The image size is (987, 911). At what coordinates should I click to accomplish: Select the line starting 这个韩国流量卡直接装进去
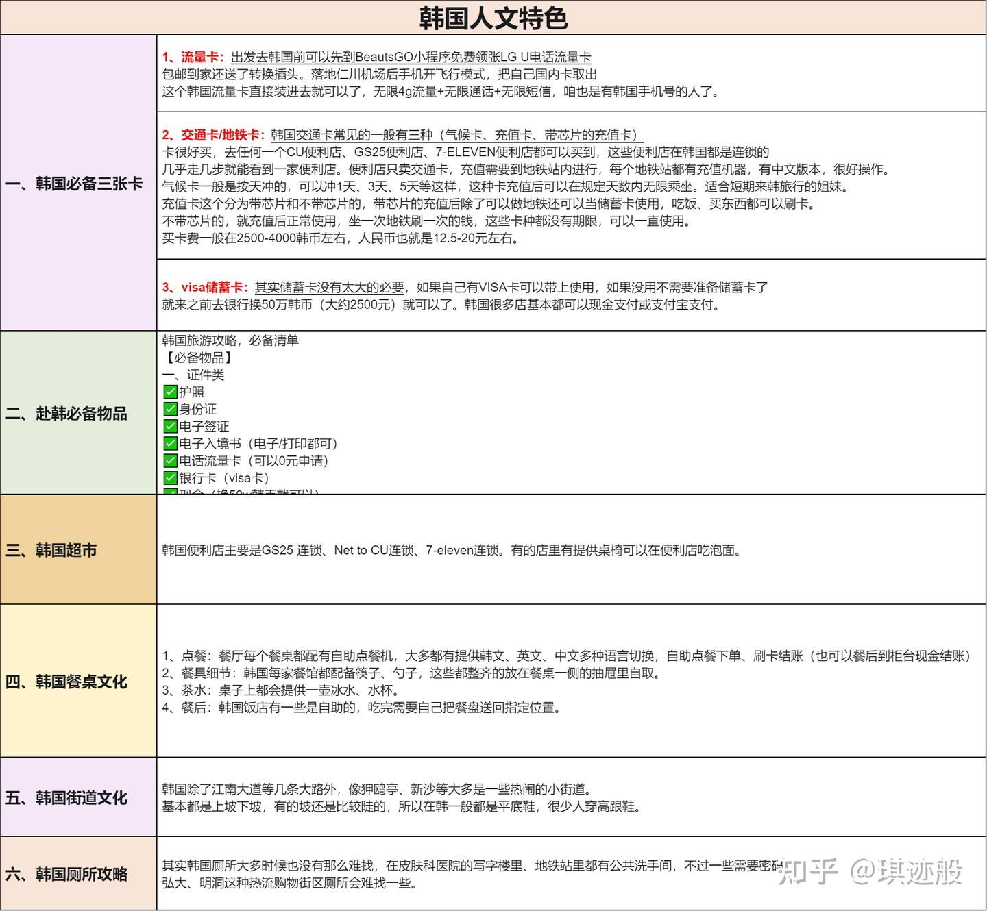click(x=442, y=92)
